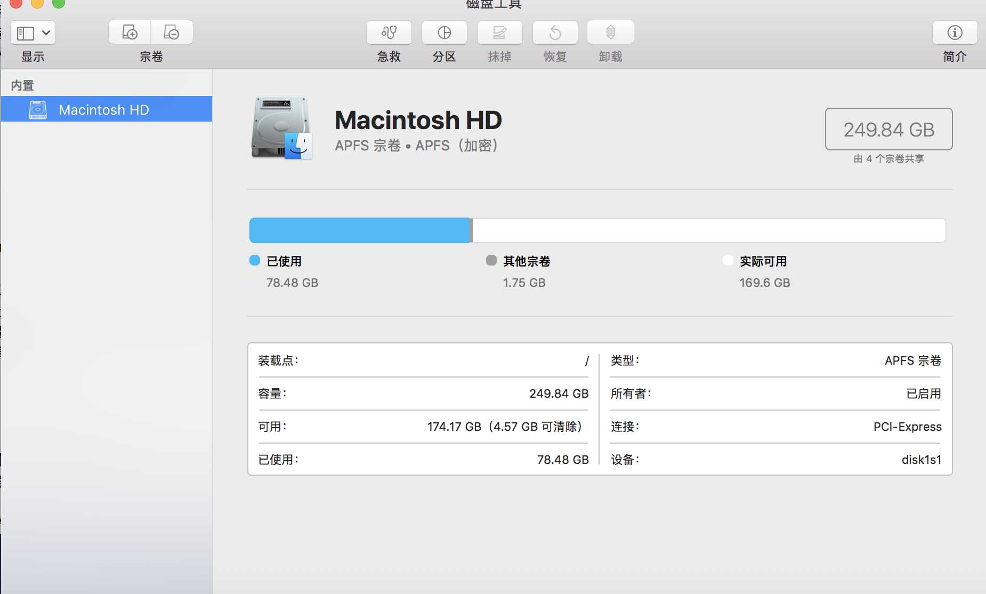Image resolution: width=986 pixels, height=594 pixels.
Task: Click the 容量 row value 249.84 GB
Action: click(x=559, y=394)
